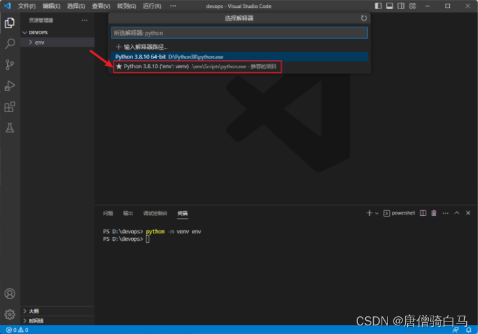
Task: Expand the env folder
Action: click(x=57, y=43)
